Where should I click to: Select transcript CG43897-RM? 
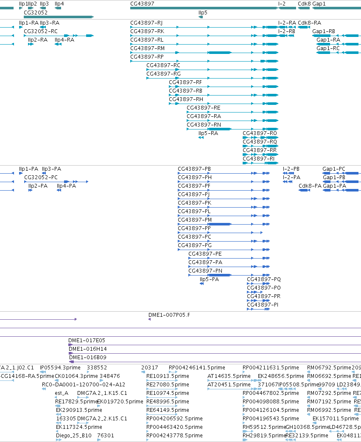(204, 53)
